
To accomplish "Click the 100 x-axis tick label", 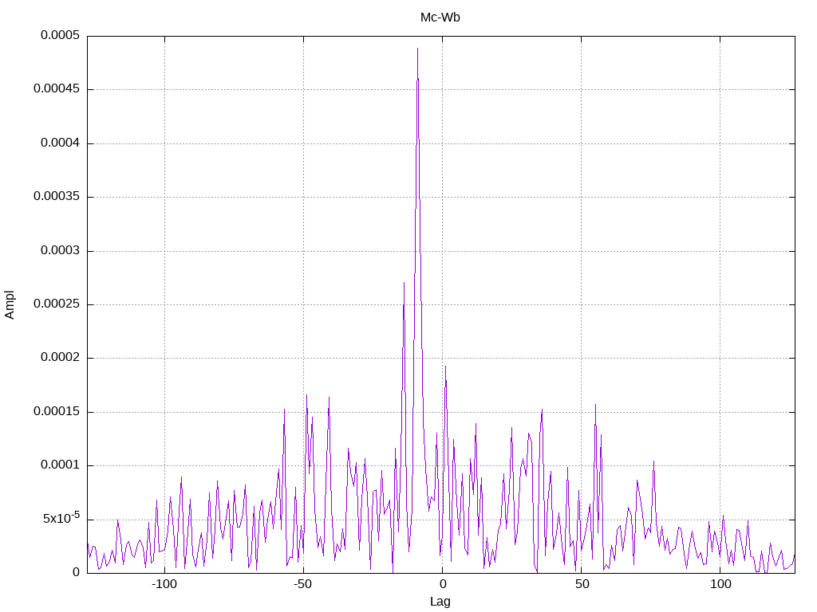I will click(x=720, y=584).
